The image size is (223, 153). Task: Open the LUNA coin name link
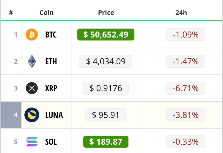(x=54, y=115)
